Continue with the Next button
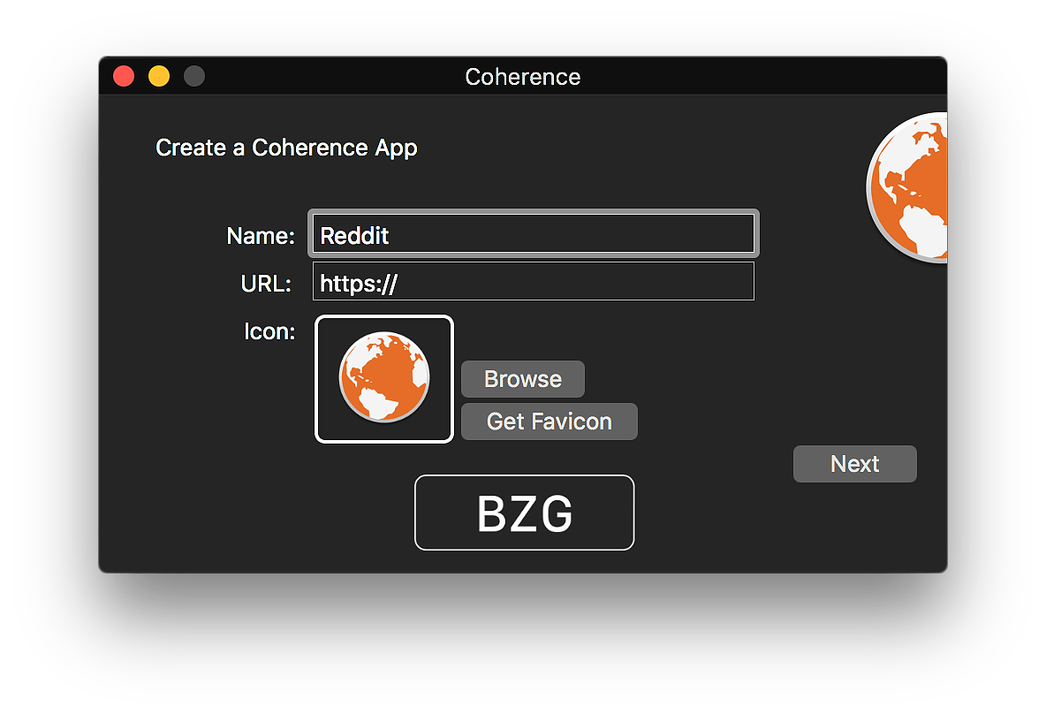The height and width of the screenshot is (714, 1046). (854, 464)
